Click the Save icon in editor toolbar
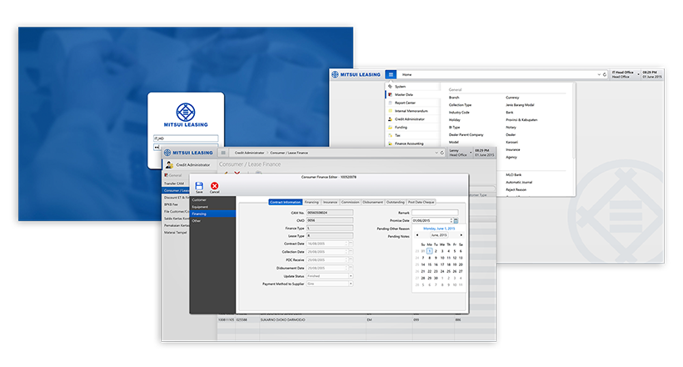This screenshot has width=683, height=367. 199,186
